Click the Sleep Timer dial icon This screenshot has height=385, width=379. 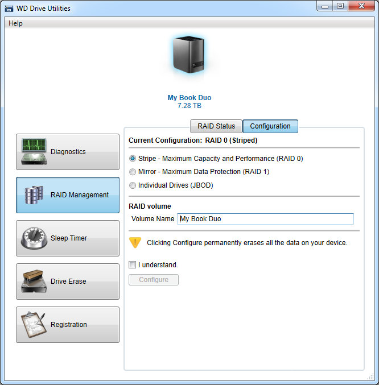[34, 238]
